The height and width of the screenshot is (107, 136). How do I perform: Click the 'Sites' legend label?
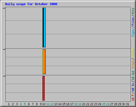[x=133, y=65]
